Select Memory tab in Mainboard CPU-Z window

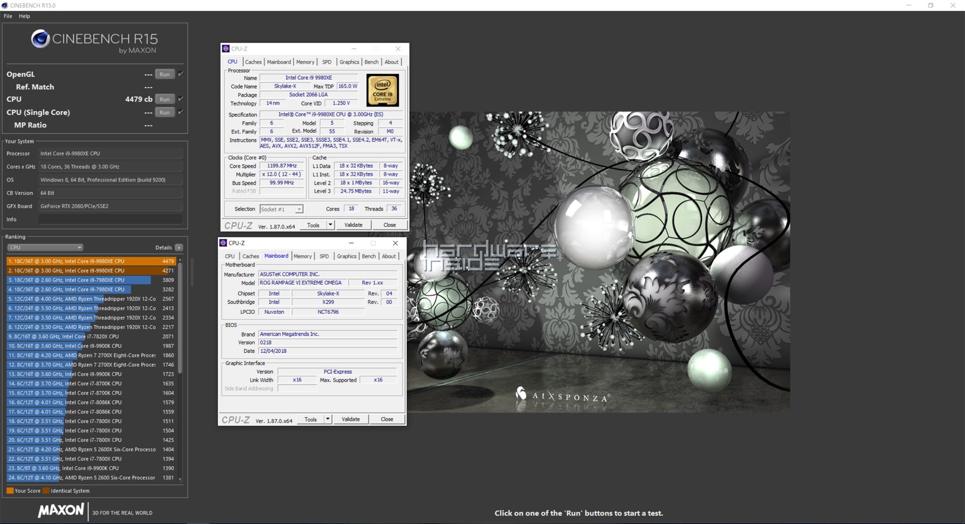coord(303,256)
